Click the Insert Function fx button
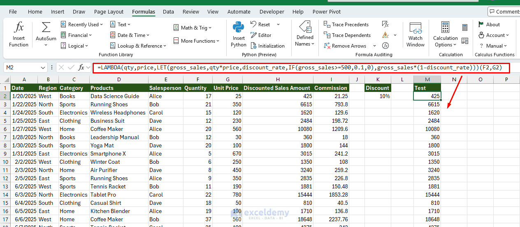This screenshot has height=227, width=520. pyautogui.click(x=19, y=34)
